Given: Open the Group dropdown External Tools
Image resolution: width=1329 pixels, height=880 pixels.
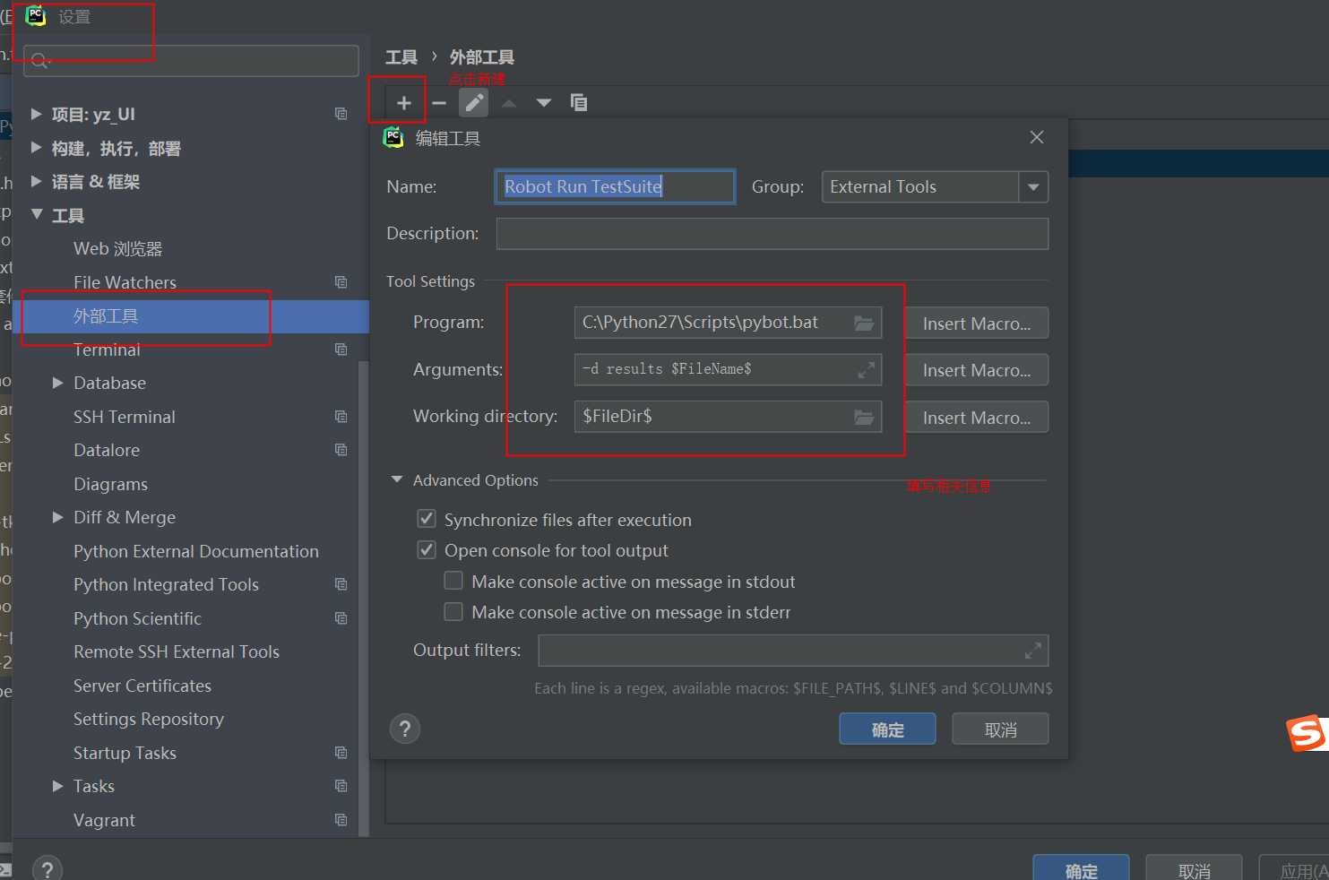Looking at the screenshot, I should [935, 186].
